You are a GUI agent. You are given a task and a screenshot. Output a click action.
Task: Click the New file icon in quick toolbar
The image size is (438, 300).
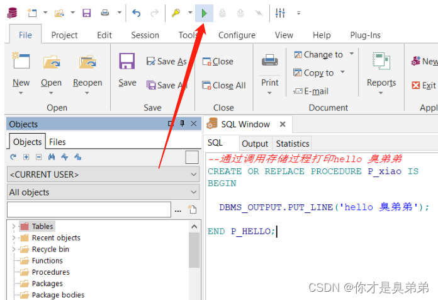[32, 13]
